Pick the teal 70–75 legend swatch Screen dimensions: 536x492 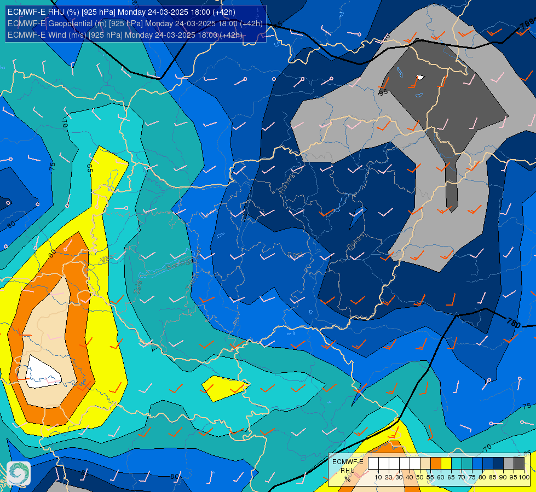pyautogui.click(x=467, y=464)
